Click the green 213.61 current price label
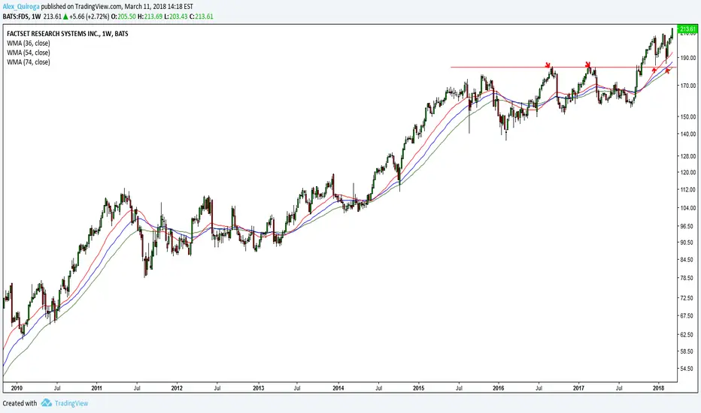The image size is (701, 413). point(687,29)
